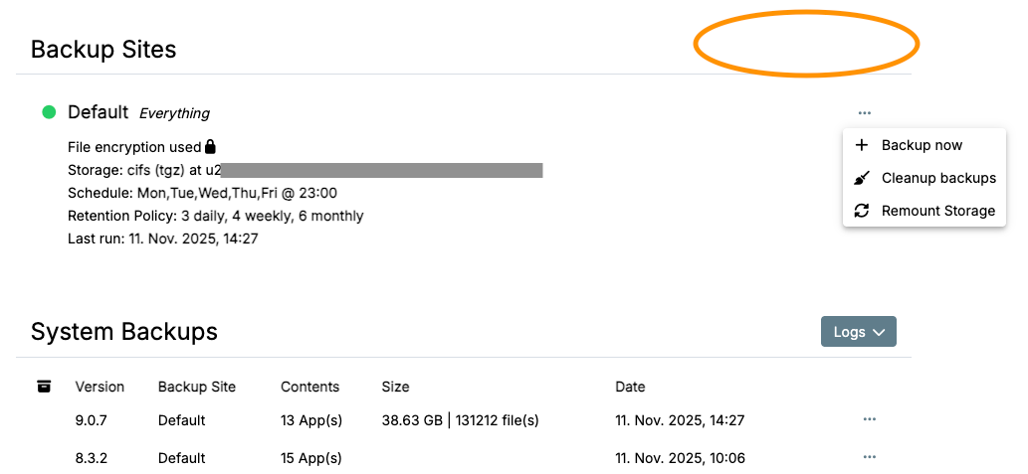Click the broom icon for Cleanup backups
Image resolution: width=1028 pixels, height=474 pixels.
tap(862, 178)
